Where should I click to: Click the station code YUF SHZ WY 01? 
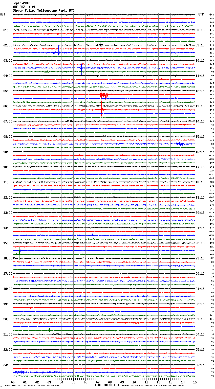point(24,7)
